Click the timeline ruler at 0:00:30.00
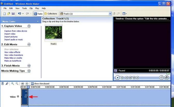Screen dimensions: 174x107 click(64, 87)
